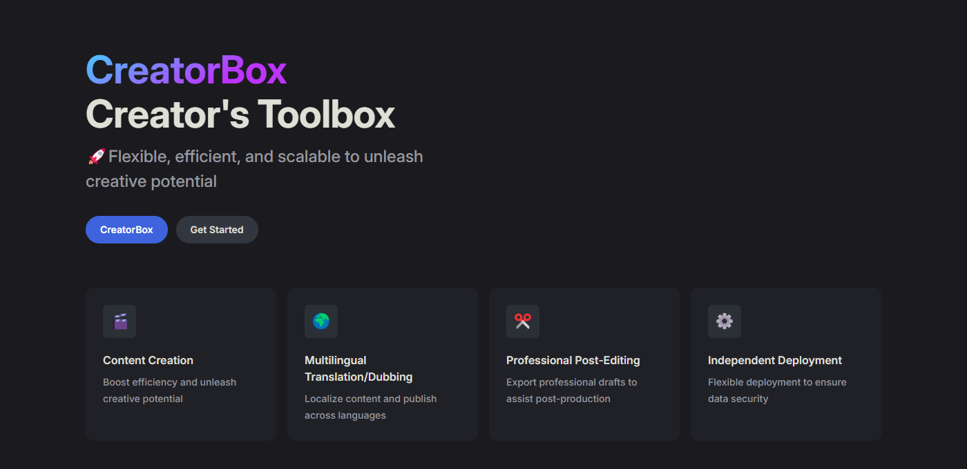Click the gradient CreatorBox heading
This screenshot has height=469, width=967.
[x=186, y=69]
